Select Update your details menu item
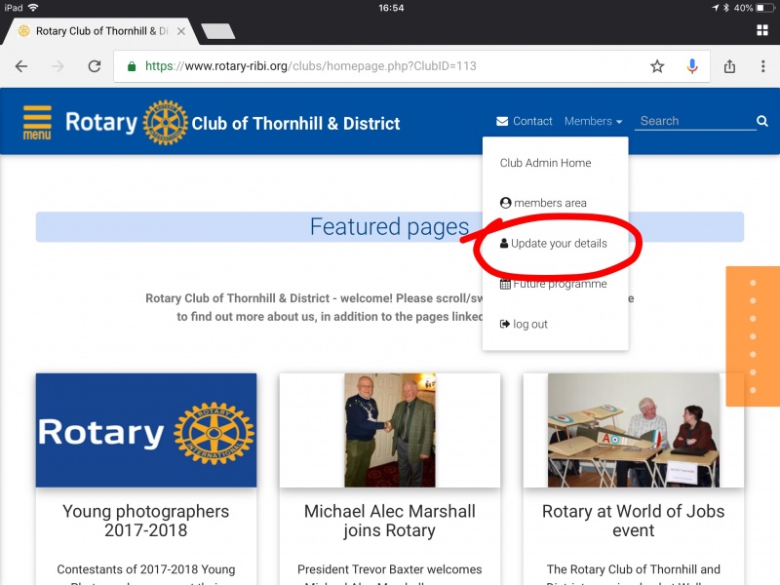This screenshot has height=585, width=780. (x=554, y=243)
